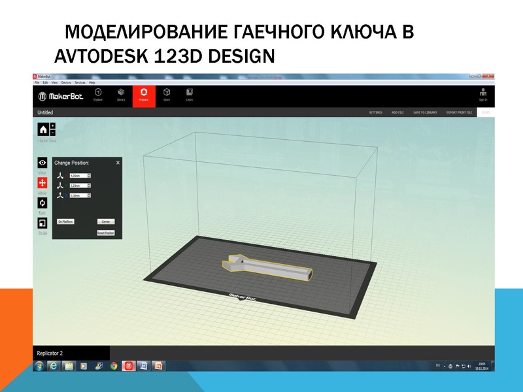Open the Library section
523x392 pixels.
tap(120, 95)
